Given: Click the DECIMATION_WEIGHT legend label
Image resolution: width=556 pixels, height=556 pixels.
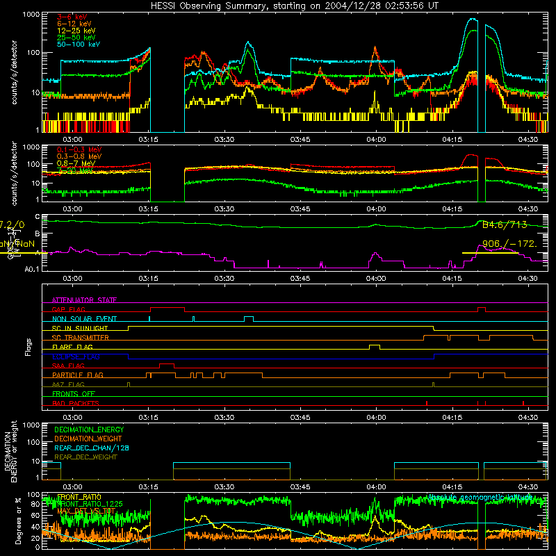Looking at the screenshot, I should [88, 439].
